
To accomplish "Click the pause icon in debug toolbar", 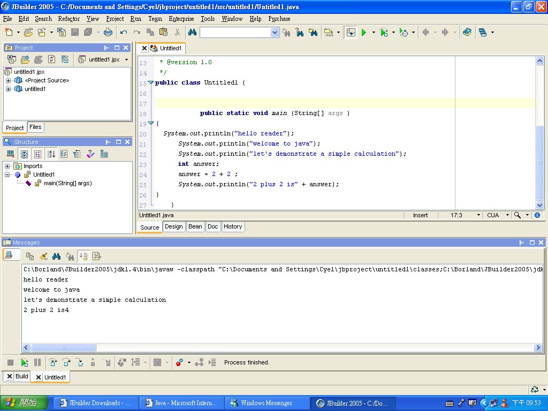I will [x=37, y=362].
